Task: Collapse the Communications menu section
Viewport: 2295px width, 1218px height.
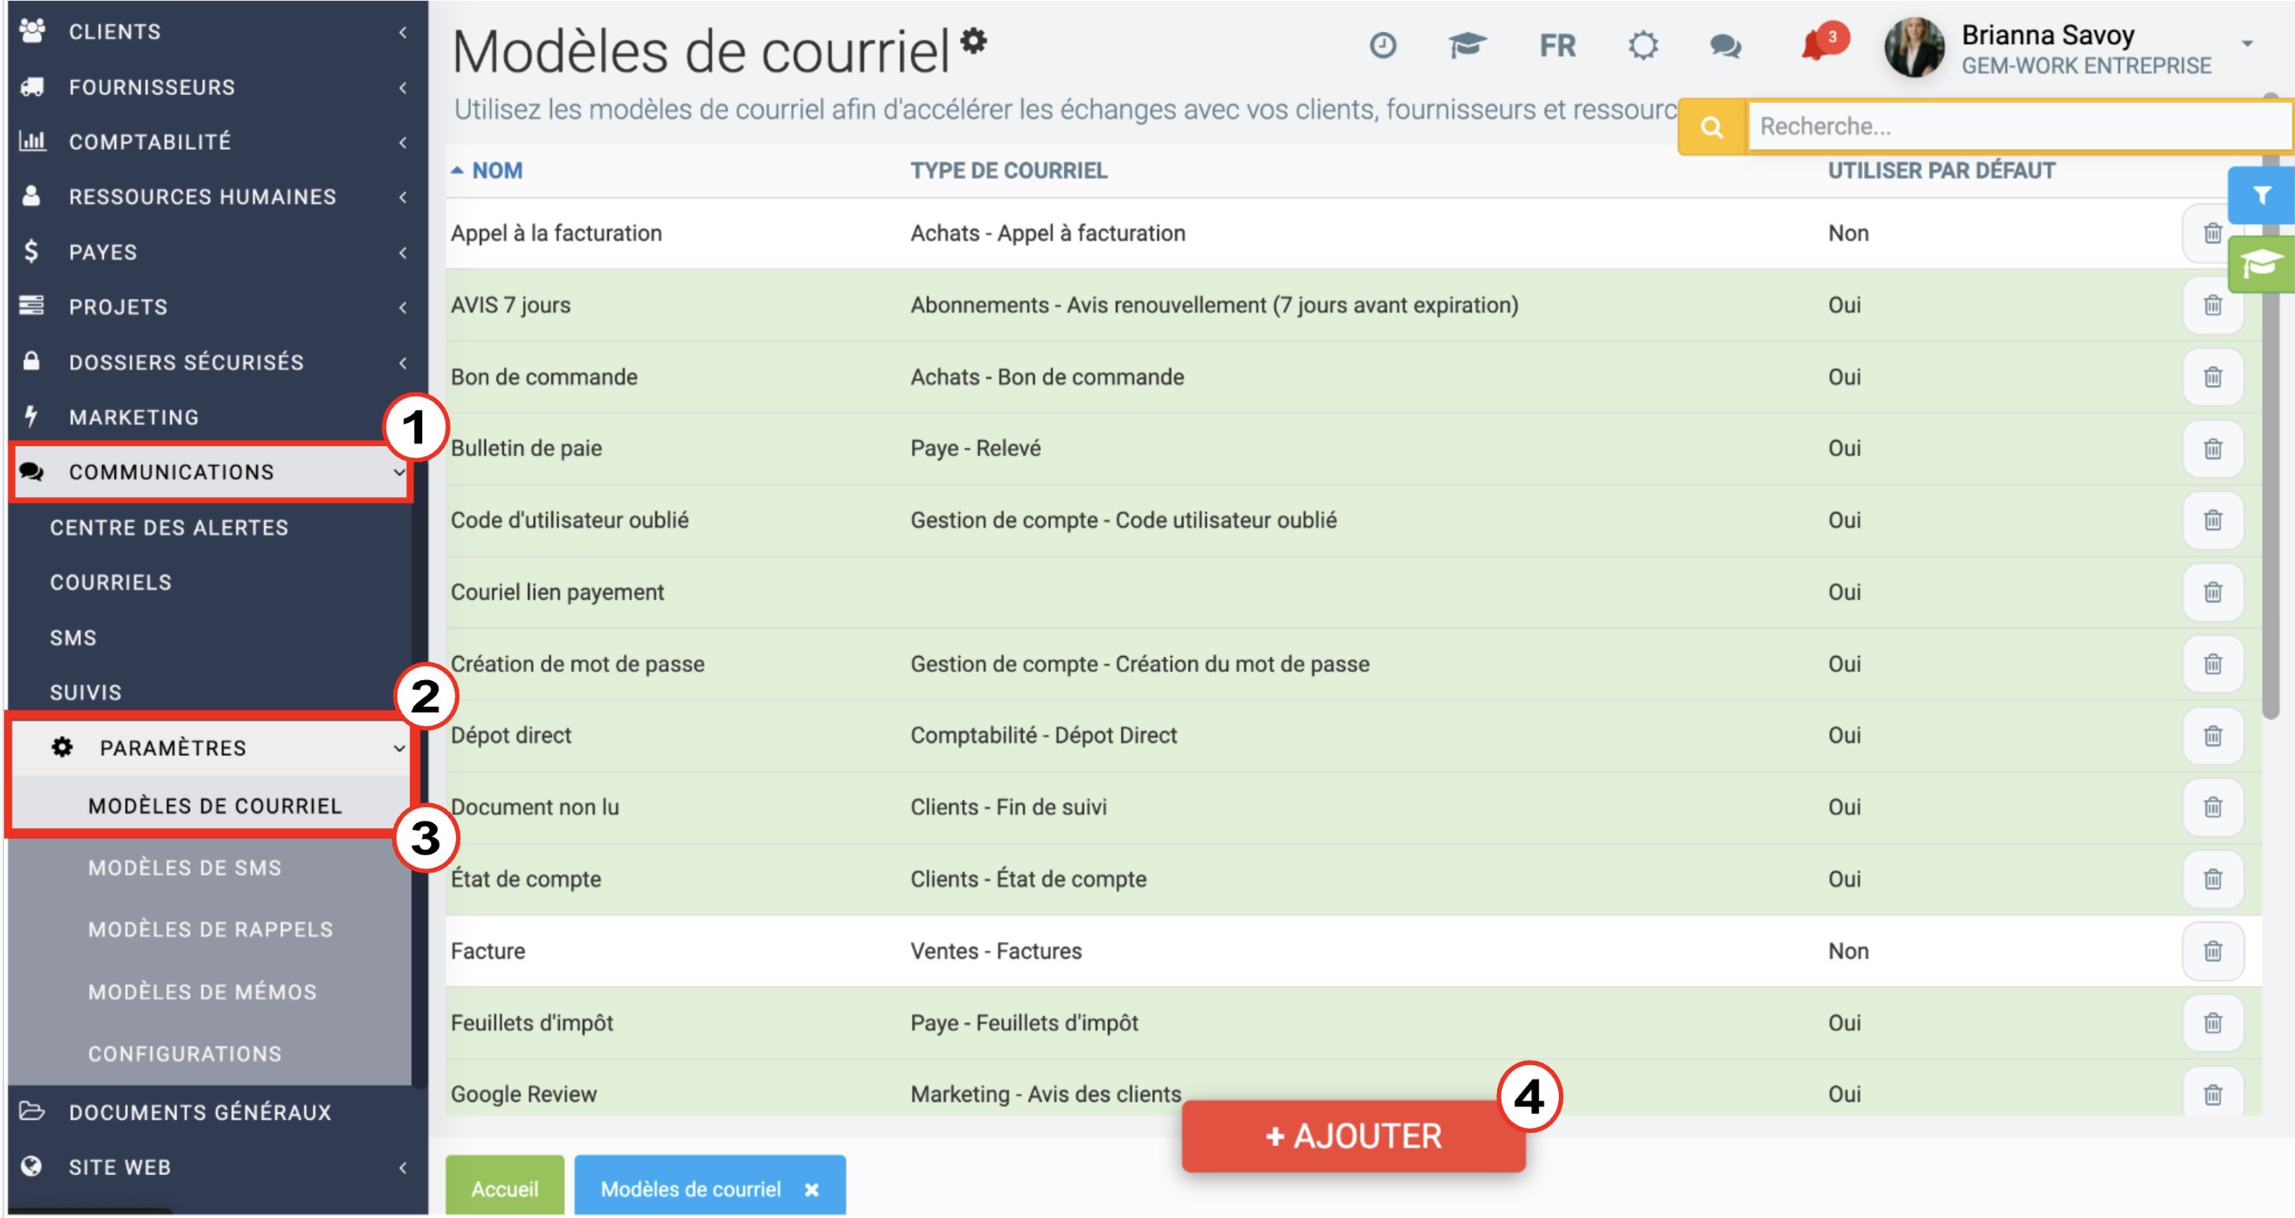Action: pos(211,472)
